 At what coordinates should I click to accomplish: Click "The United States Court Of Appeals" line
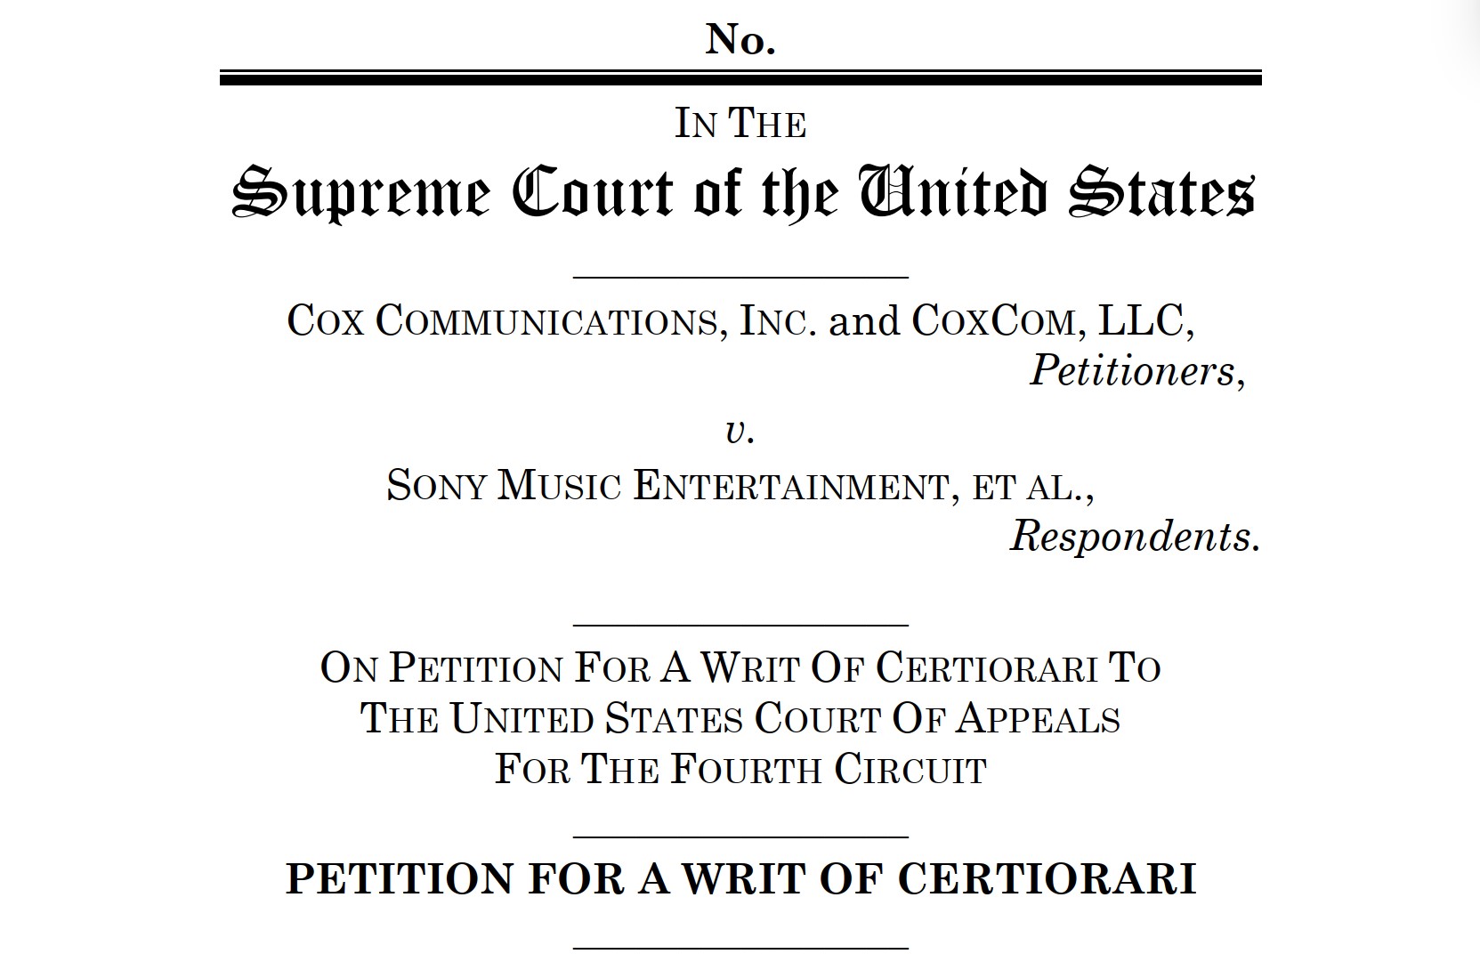(x=740, y=718)
